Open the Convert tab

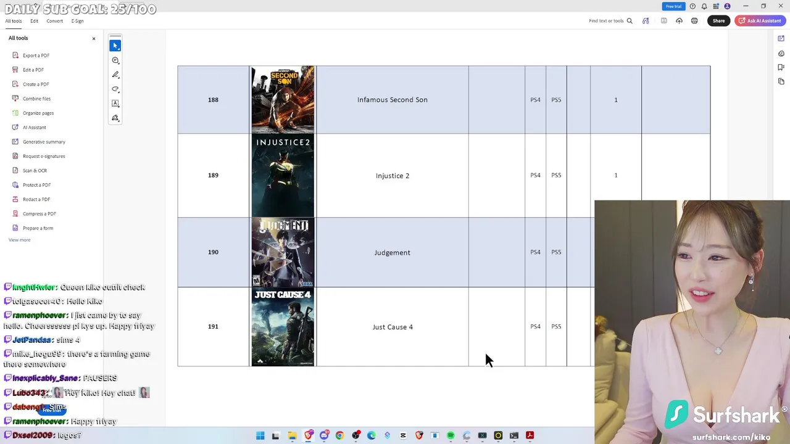pyautogui.click(x=54, y=21)
